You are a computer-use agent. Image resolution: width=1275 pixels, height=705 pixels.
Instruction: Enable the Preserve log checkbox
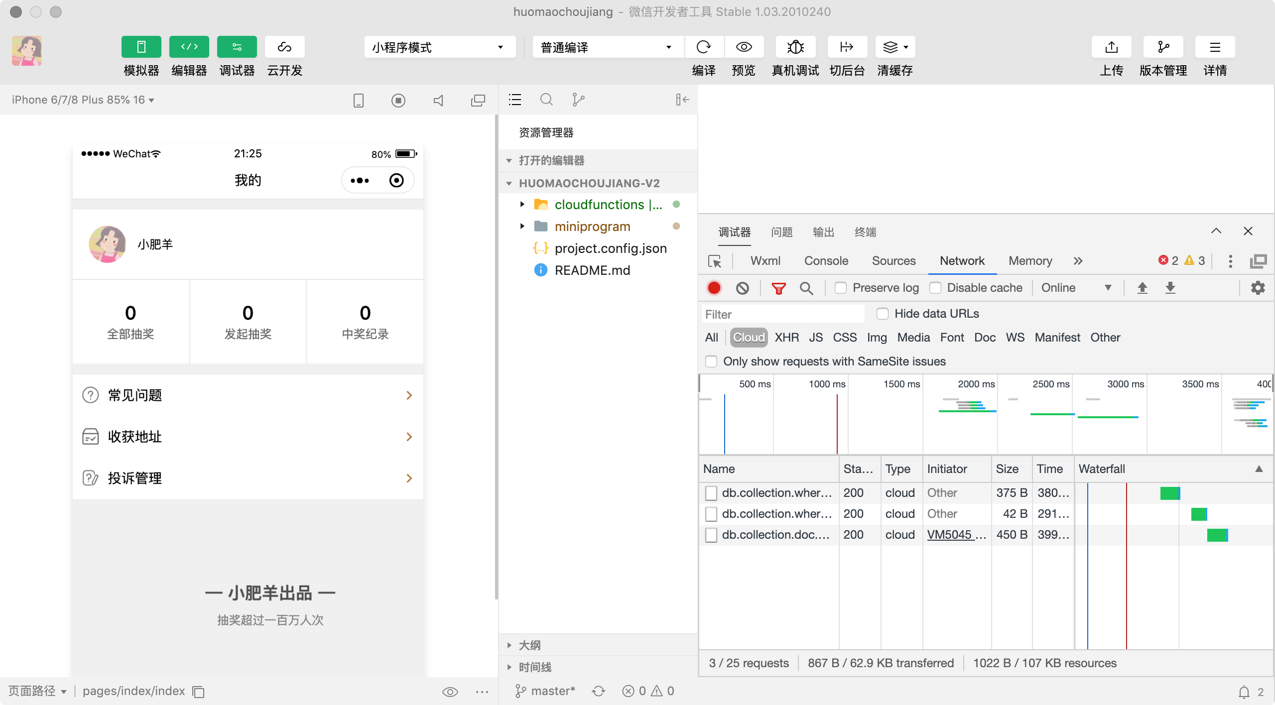point(841,288)
